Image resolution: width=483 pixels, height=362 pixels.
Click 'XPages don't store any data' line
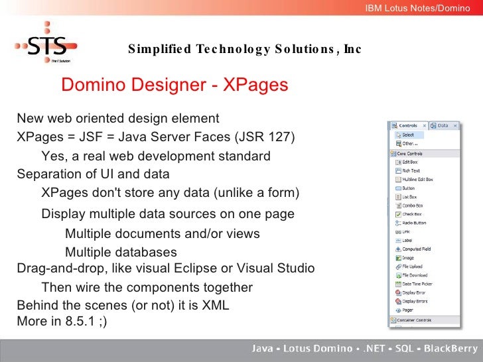pos(171,193)
